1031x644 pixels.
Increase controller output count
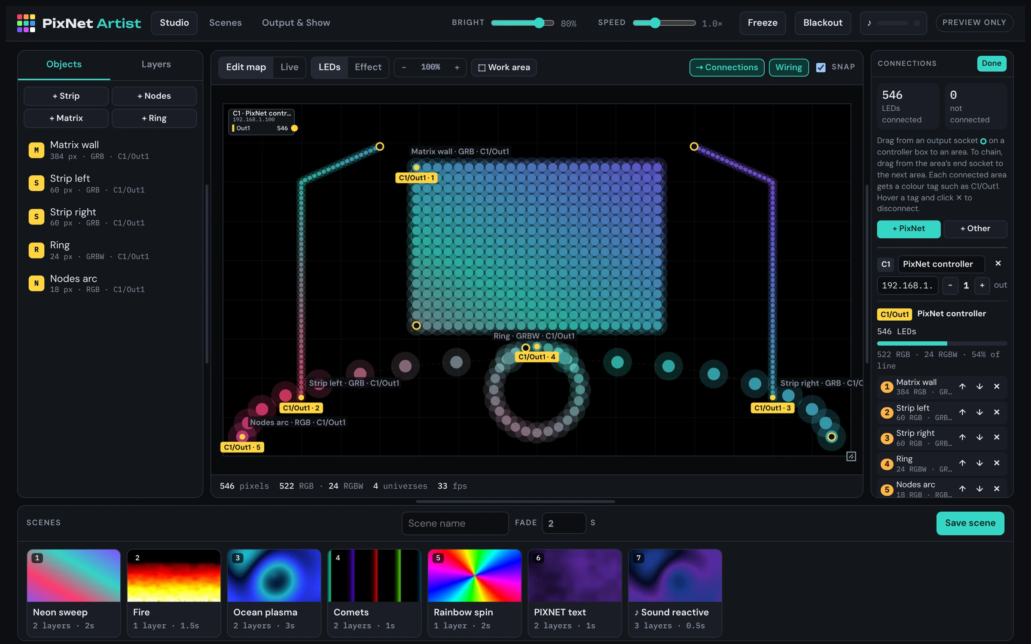pos(982,286)
